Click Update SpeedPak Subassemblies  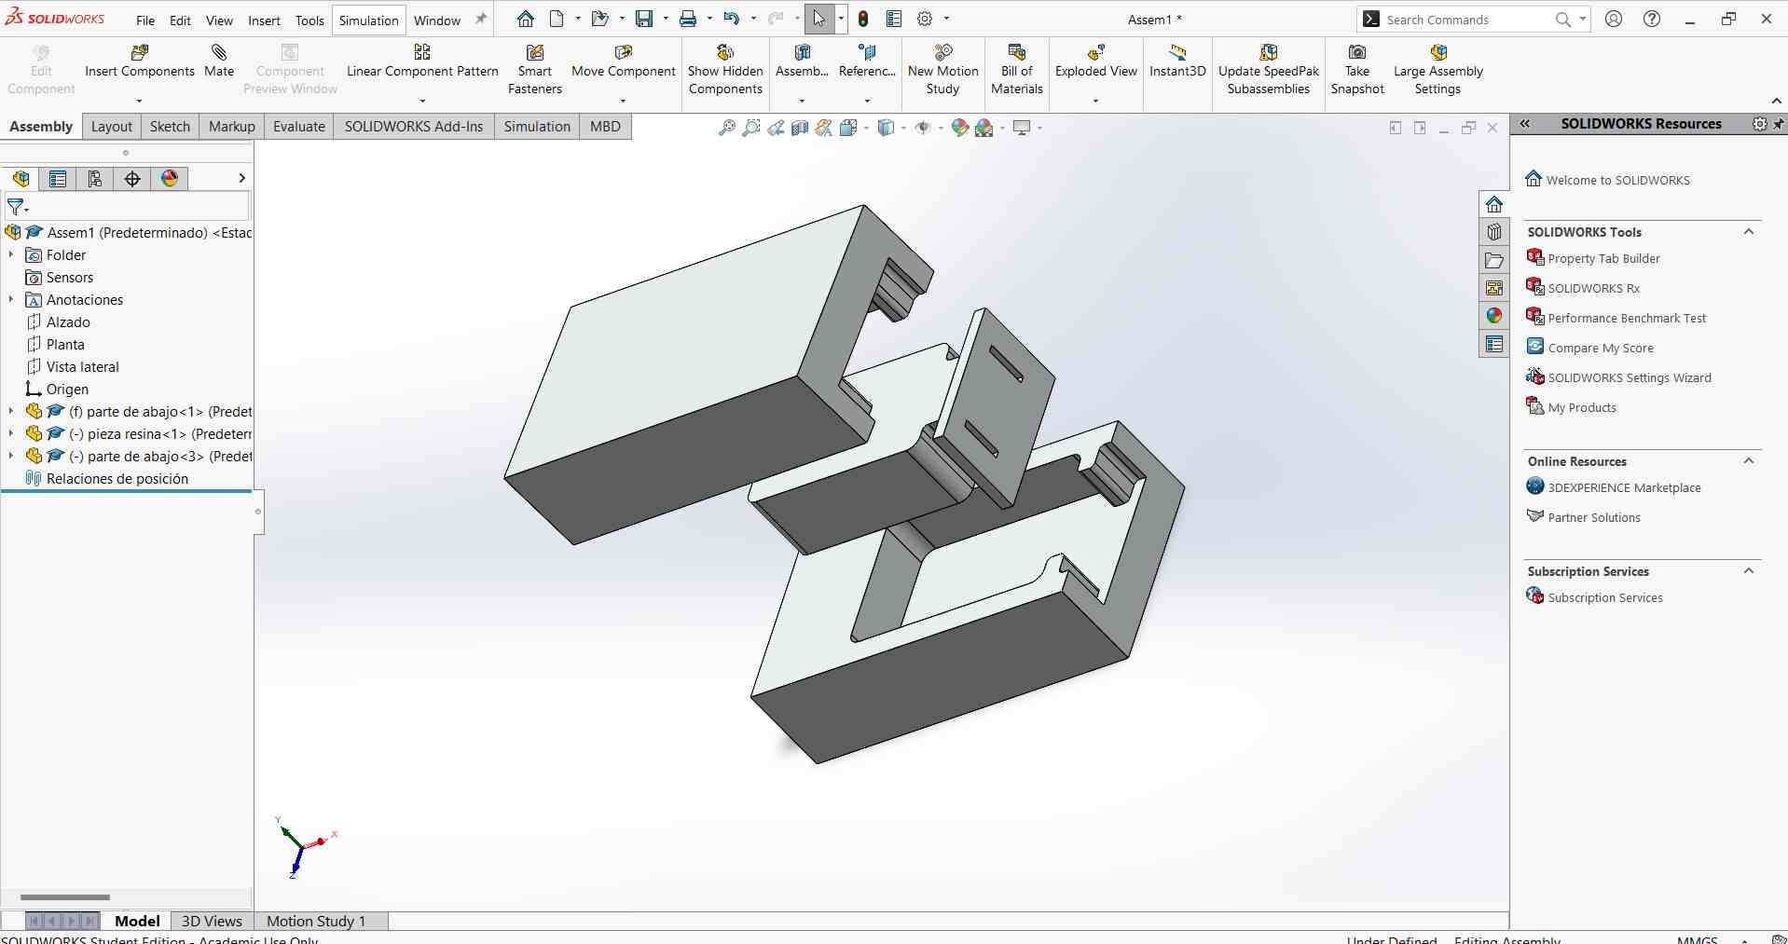(x=1269, y=70)
